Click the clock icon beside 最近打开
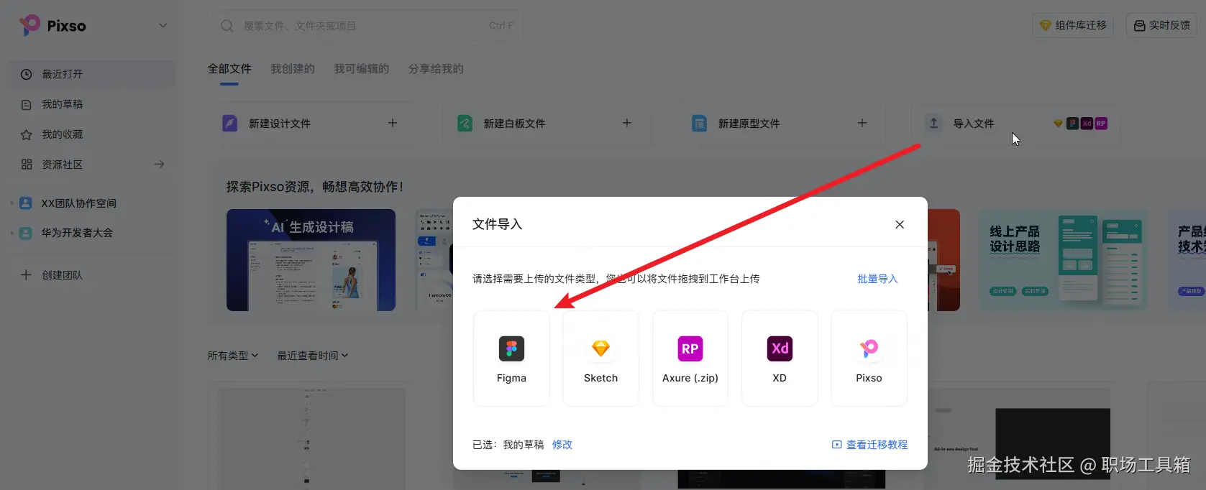 click(27, 74)
